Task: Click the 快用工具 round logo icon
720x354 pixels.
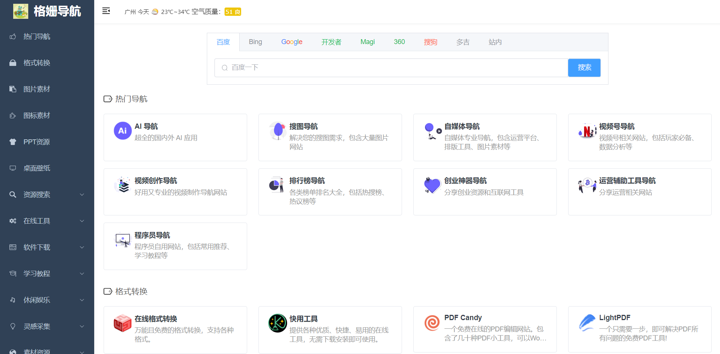Action: point(278,323)
